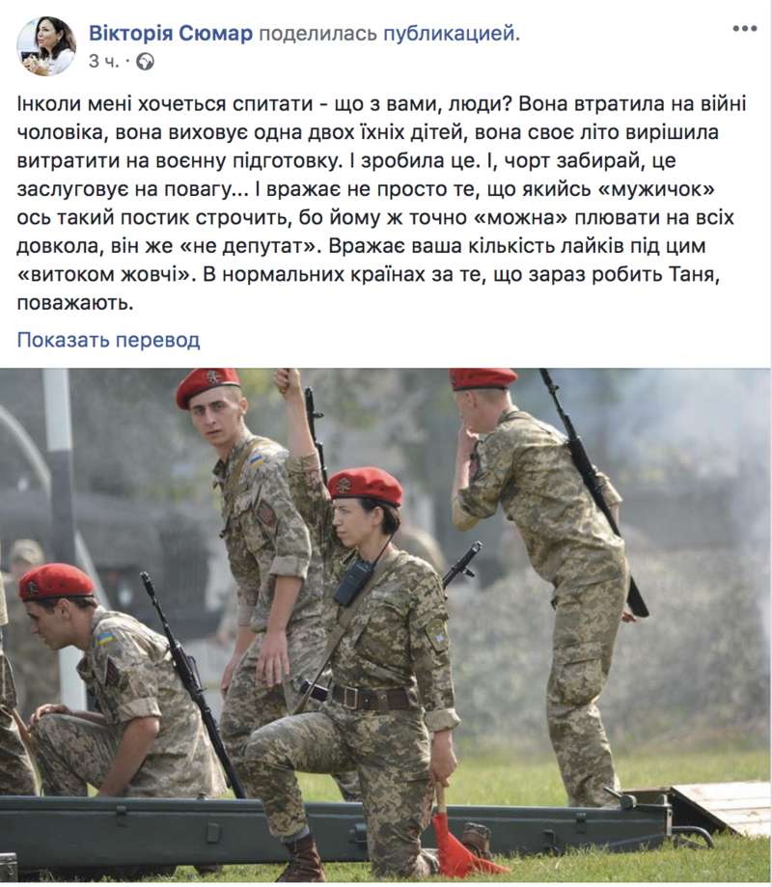Click the last word поважають in post
This screenshot has width=772, height=887.
coord(75,303)
